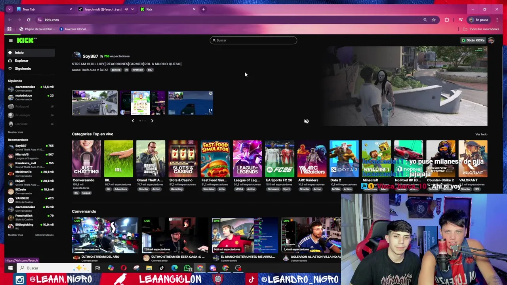Go to next featured stream arrow
The height and width of the screenshot is (285, 507).
(152, 121)
